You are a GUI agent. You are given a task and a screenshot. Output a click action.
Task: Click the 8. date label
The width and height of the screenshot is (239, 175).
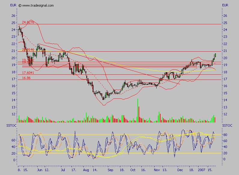pos(19,170)
